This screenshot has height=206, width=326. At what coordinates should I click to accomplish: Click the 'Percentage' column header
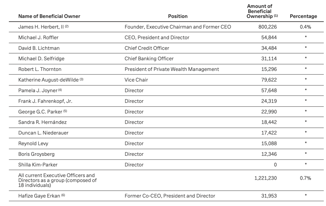coord(303,16)
